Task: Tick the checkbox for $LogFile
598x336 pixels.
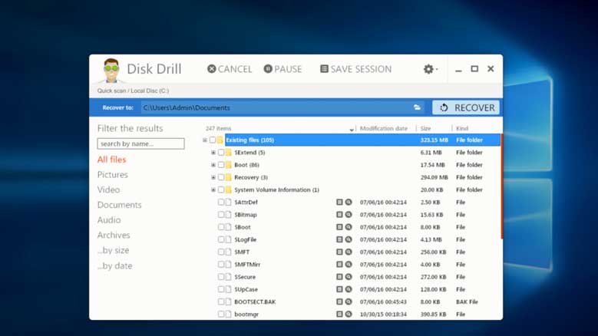Action: point(221,240)
